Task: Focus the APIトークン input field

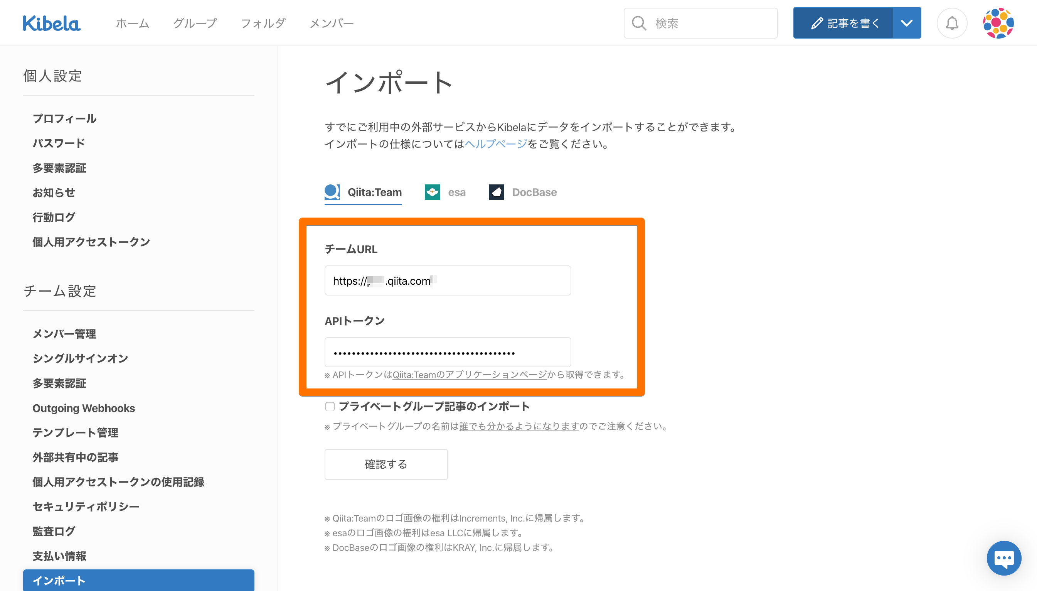Action: [448, 352]
